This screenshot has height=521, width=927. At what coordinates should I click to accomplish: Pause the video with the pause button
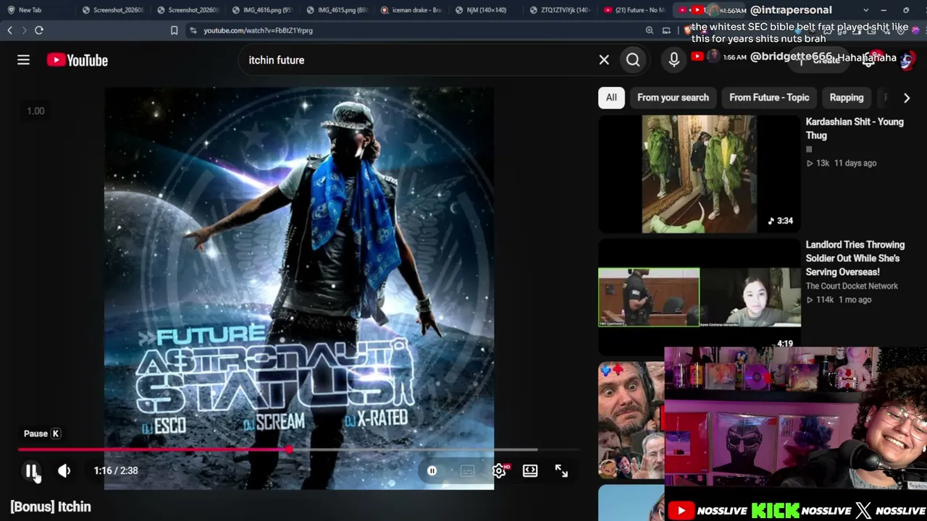pyautogui.click(x=32, y=471)
